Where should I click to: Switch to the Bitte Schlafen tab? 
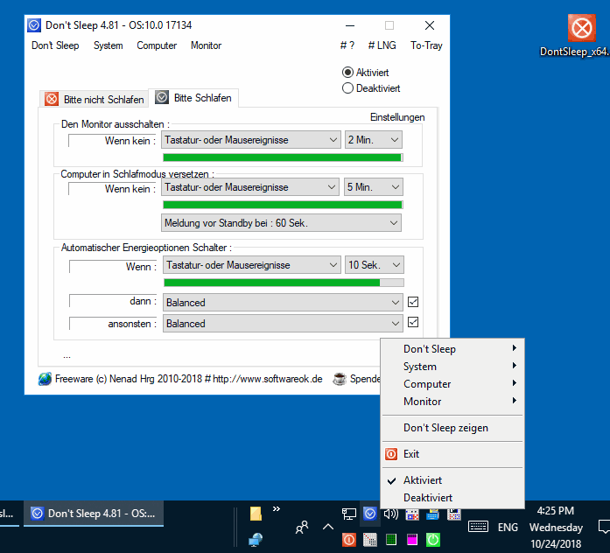coord(193,98)
